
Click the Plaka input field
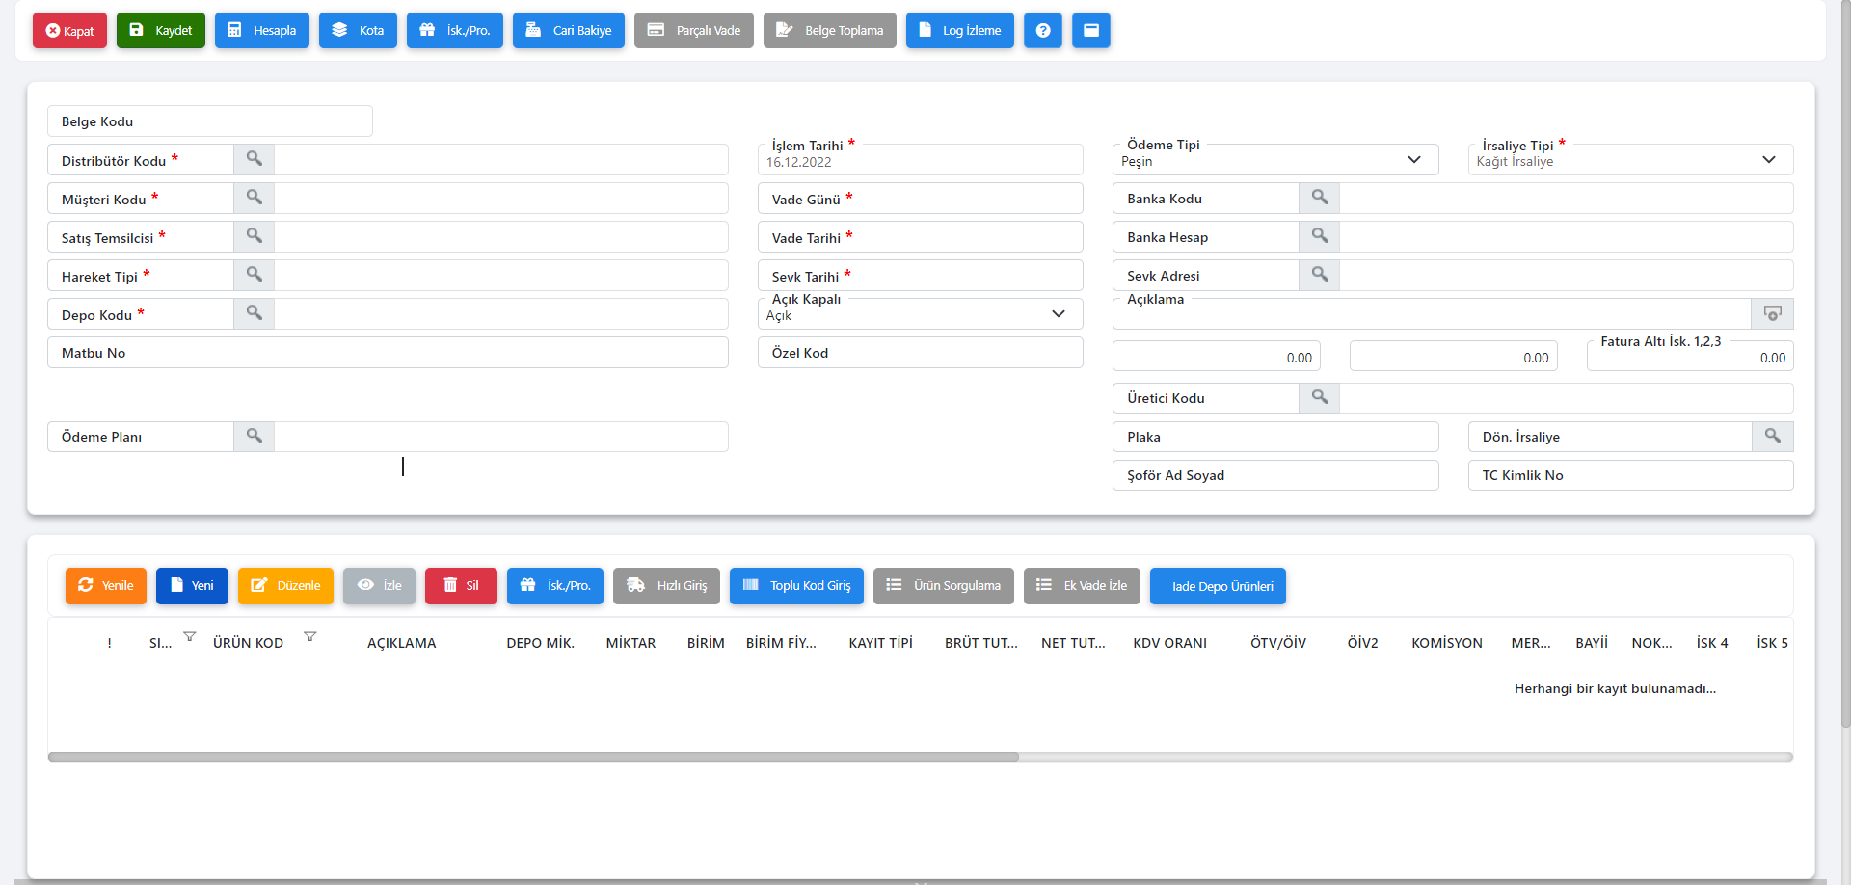point(1274,437)
